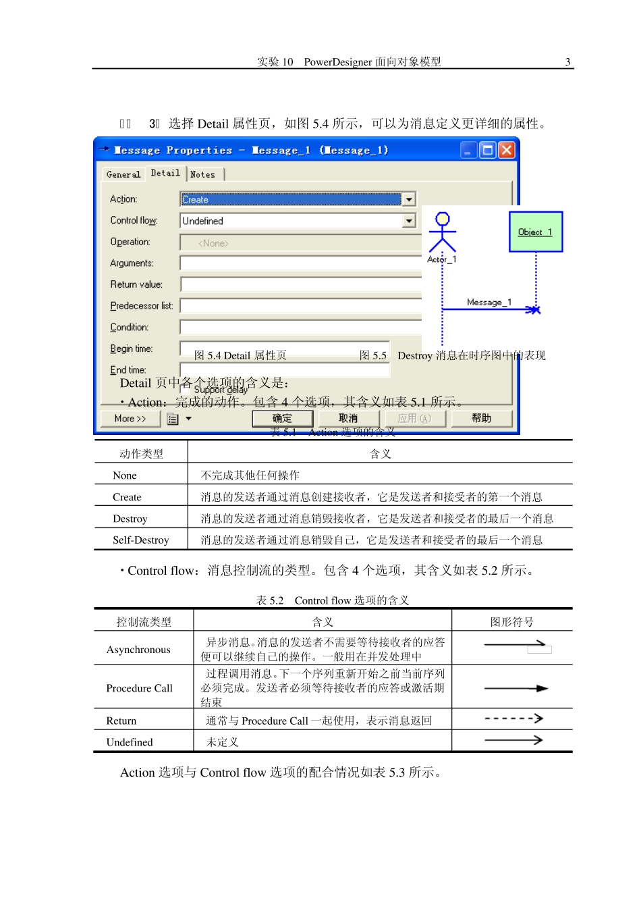Click the End time input field

tap(285, 370)
